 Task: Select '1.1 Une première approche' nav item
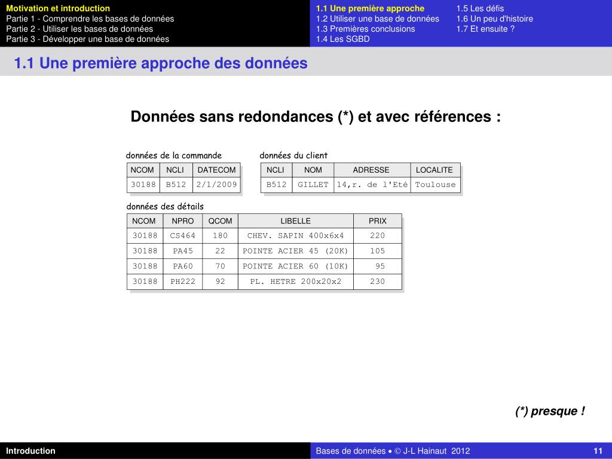point(370,8)
